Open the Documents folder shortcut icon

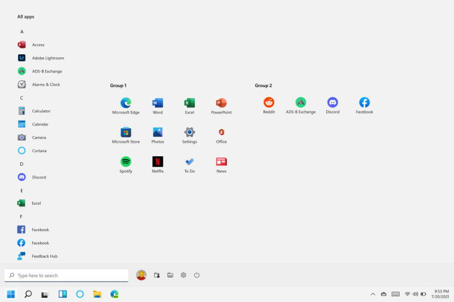[157, 275]
